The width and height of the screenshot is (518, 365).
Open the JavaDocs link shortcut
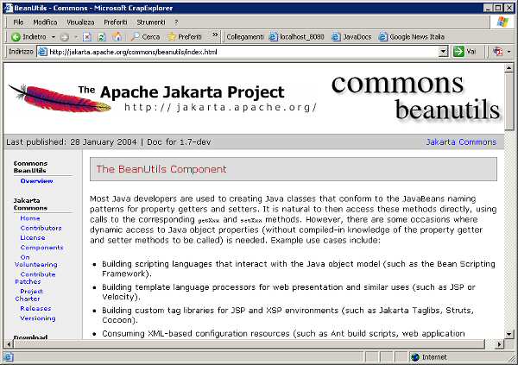351,36
